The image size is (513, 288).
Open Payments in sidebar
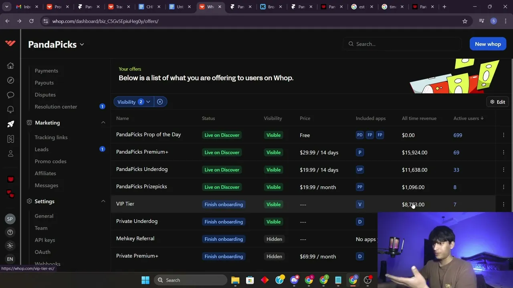(46, 71)
